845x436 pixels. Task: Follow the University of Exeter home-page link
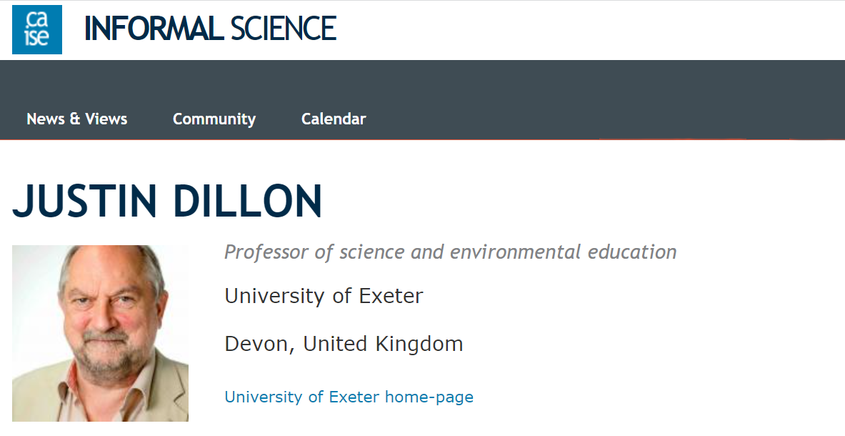349,397
